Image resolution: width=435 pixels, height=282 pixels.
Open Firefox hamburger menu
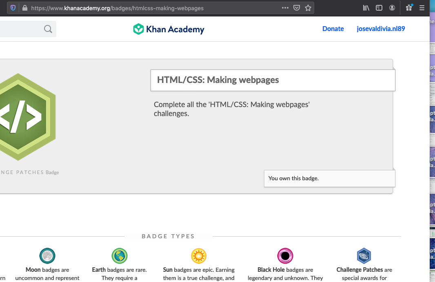pos(422,8)
